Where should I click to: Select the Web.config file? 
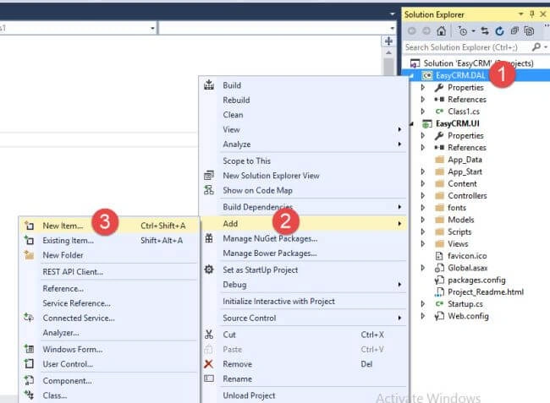coord(468,316)
